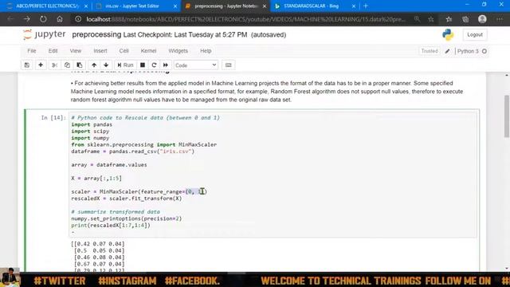Click the Python 3 kernel name

(x=468, y=51)
